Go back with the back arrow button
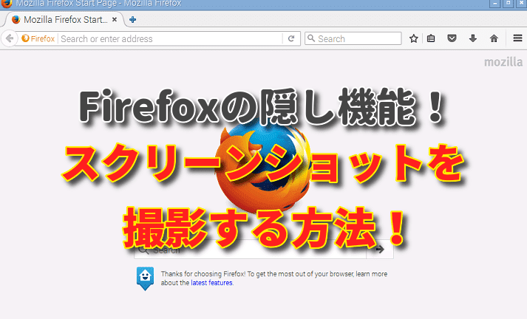Viewport: 527px width, 319px height. click(10, 38)
